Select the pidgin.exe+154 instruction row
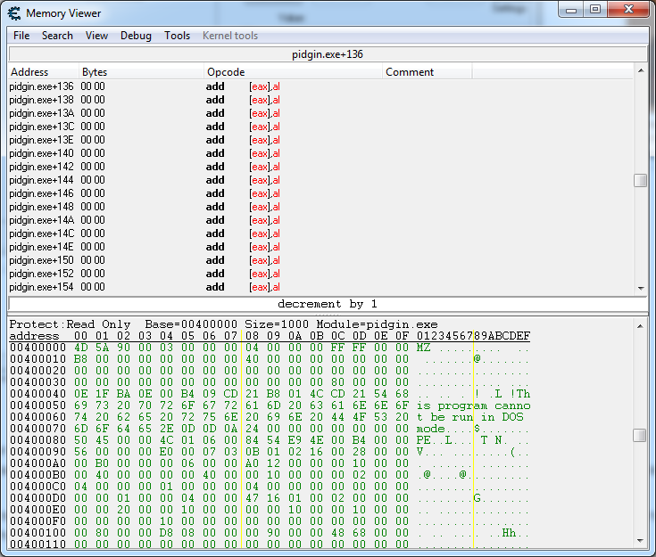 320,287
